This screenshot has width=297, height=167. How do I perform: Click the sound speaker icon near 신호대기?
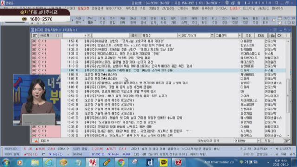pyautogui.click(x=277, y=148)
